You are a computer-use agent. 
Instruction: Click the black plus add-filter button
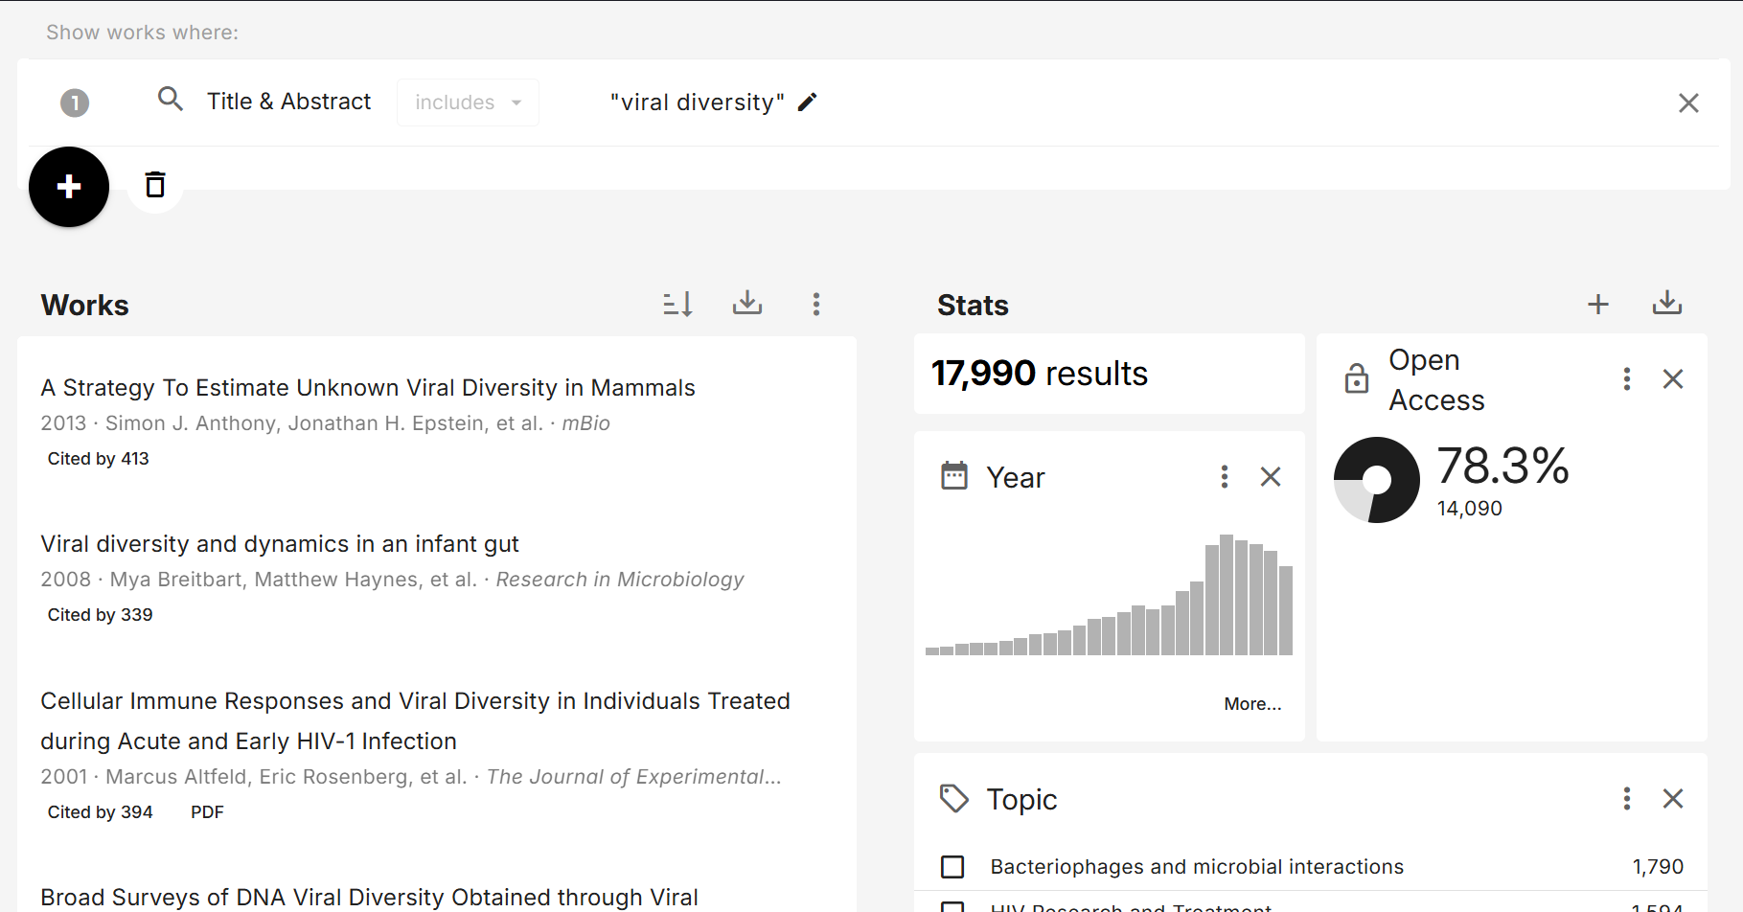[x=69, y=187]
